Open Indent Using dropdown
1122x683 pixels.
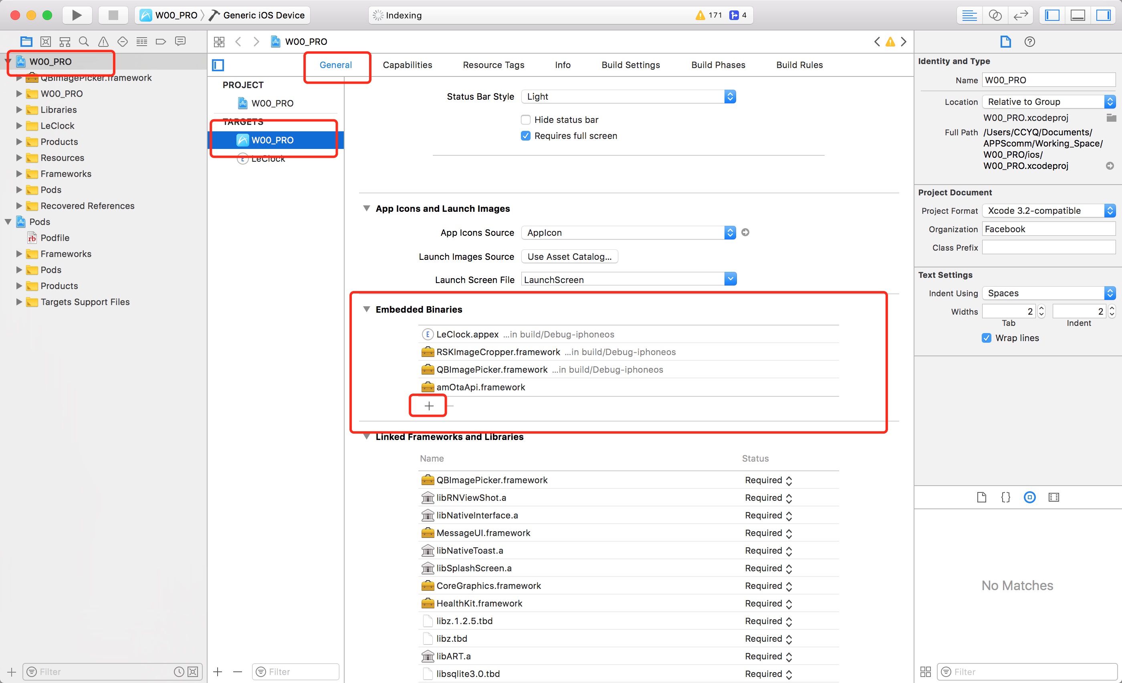[x=1049, y=293]
